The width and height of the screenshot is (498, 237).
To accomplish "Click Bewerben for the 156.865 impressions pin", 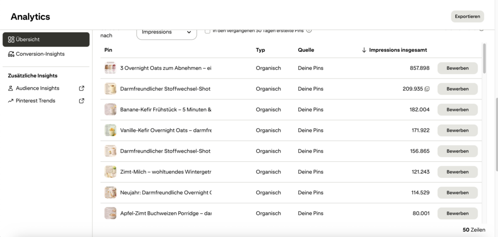I will tap(457, 151).
